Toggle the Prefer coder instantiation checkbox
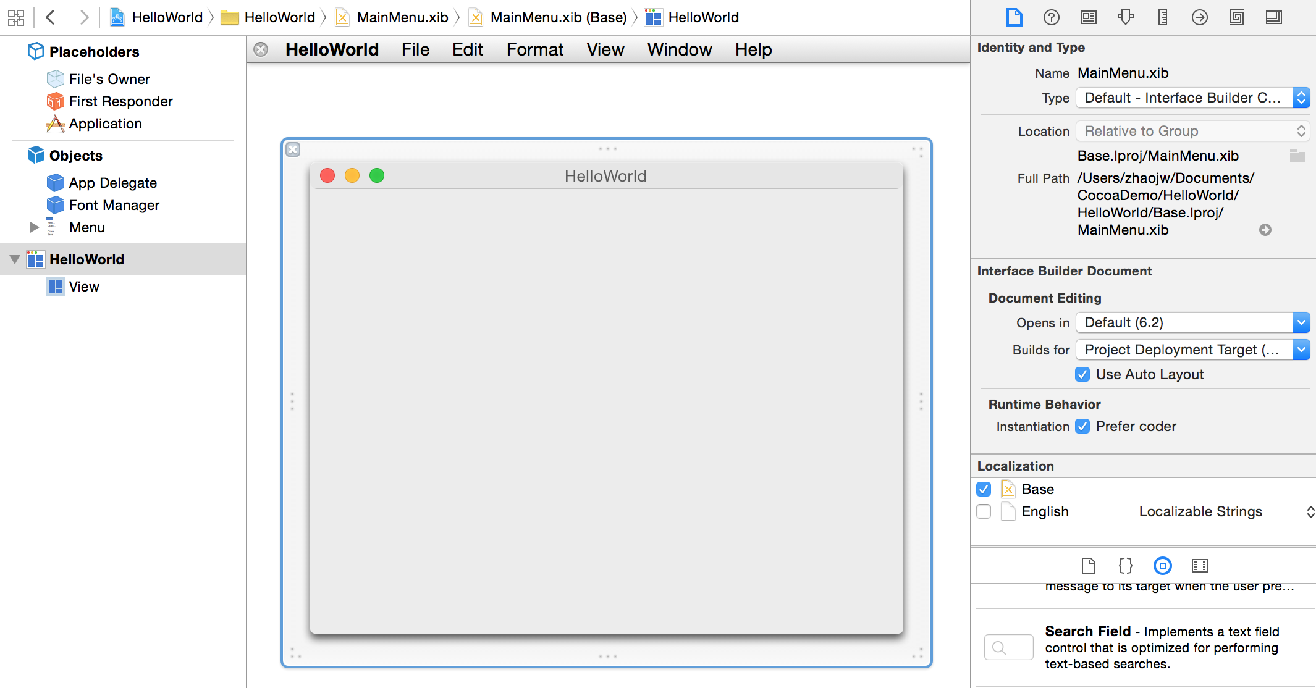The height and width of the screenshot is (688, 1316). coord(1084,426)
